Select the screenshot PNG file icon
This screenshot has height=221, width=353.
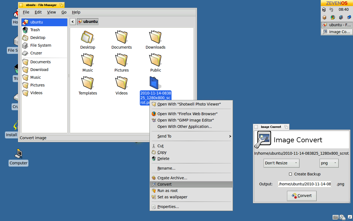[155, 83]
